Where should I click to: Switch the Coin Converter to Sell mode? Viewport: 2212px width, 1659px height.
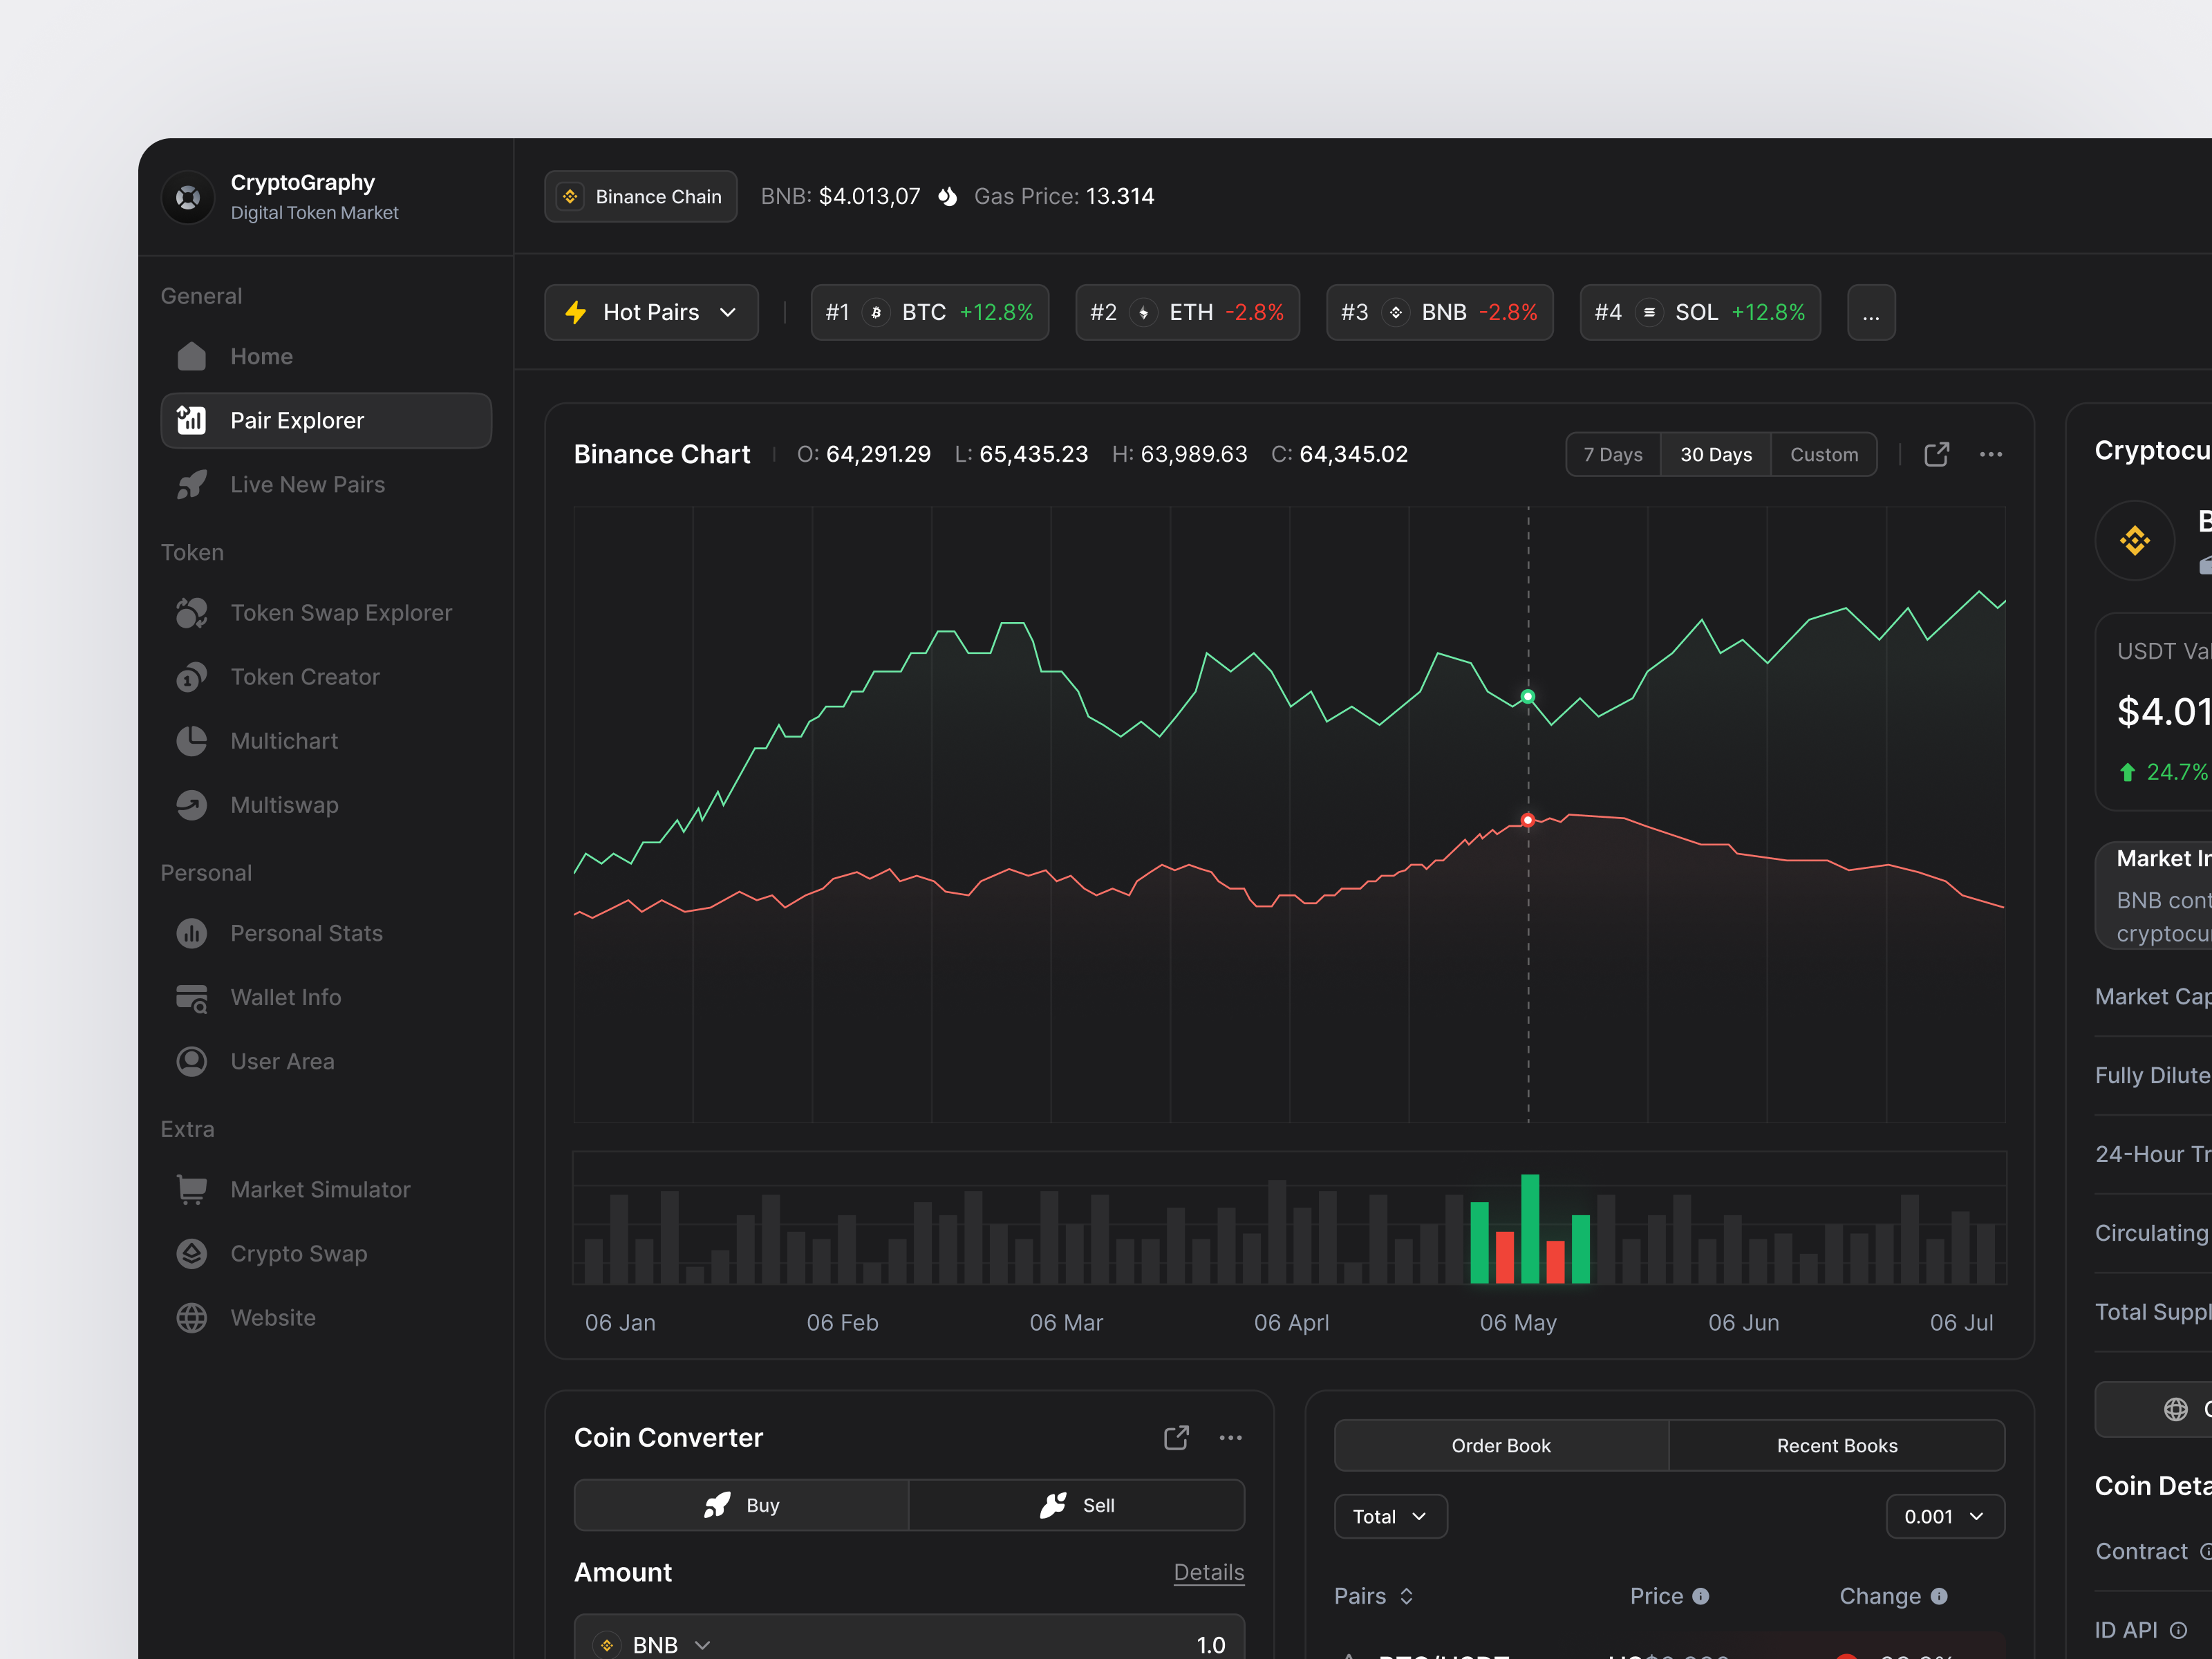click(x=1077, y=1505)
